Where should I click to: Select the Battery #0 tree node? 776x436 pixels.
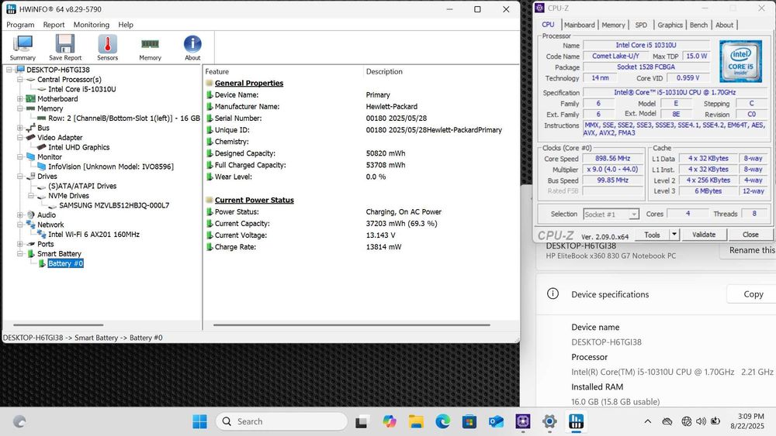pos(65,263)
